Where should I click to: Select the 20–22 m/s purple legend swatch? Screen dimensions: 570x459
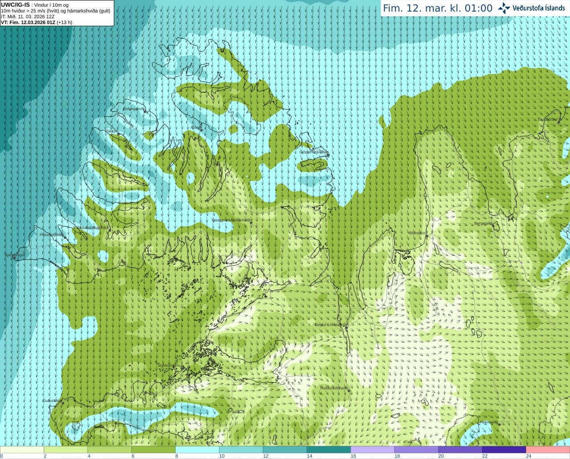(x=460, y=449)
